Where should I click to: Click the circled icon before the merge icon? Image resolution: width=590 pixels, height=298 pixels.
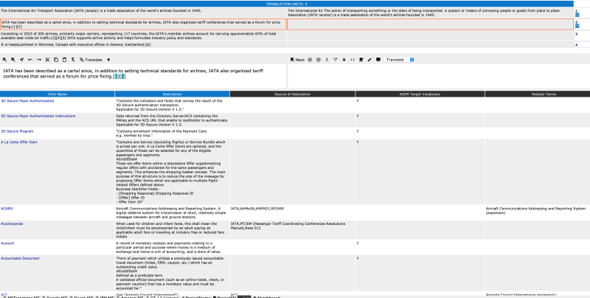click(x=319, y=60)
